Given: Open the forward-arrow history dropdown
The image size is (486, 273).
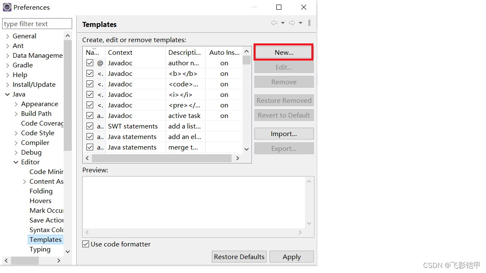Looking at the screenshot, I should 301,23.
